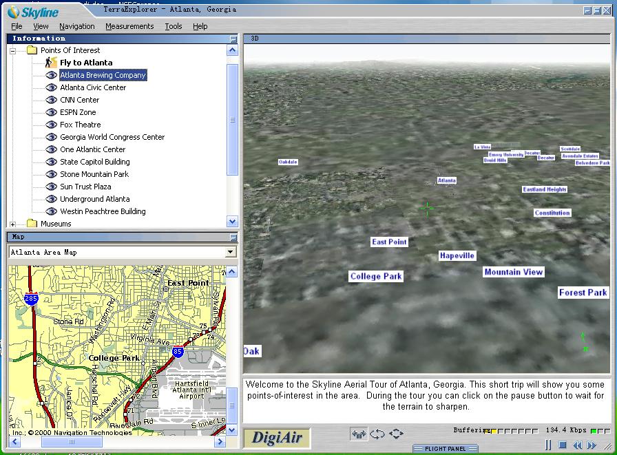Image resolution: width=617 pixels, height=455 pixels.
Task: Click the map horizontal scrollbar thumb
Action: click(x=71, y=442)
